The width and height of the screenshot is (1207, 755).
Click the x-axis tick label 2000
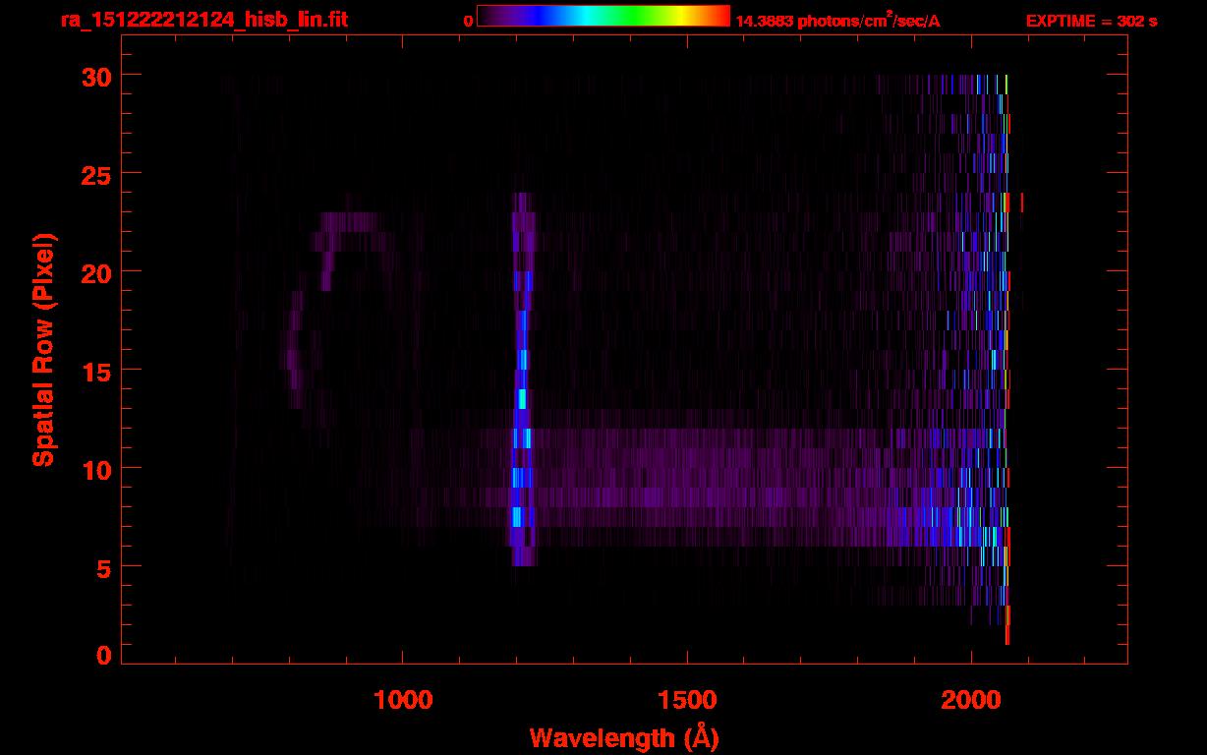coord(971,700)
